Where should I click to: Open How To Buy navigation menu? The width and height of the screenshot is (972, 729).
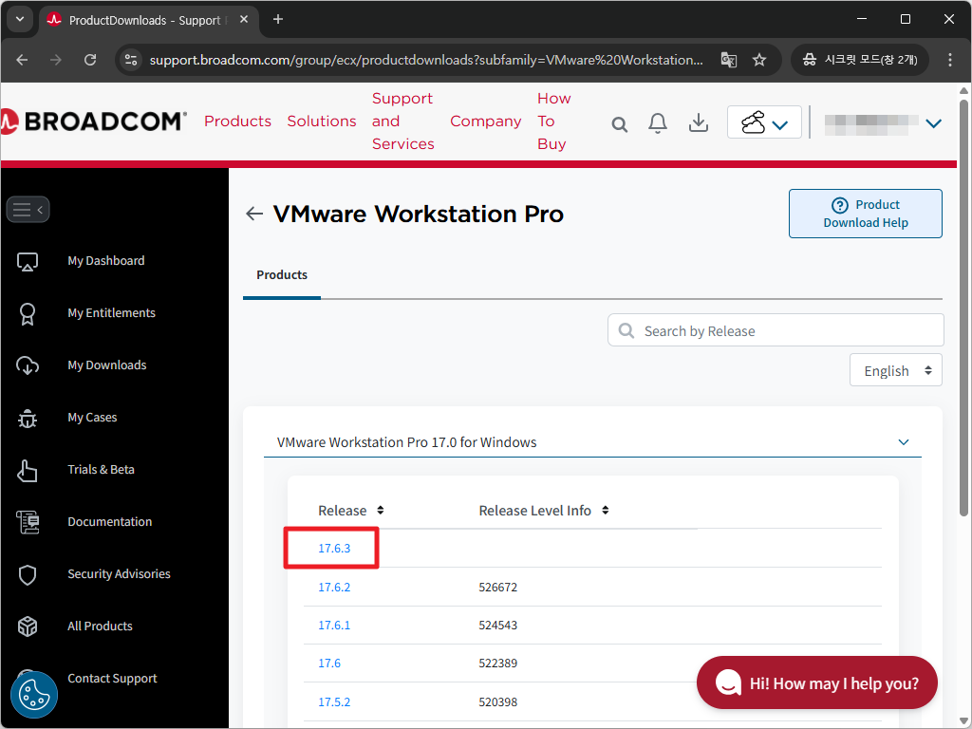tap(553, 121)
